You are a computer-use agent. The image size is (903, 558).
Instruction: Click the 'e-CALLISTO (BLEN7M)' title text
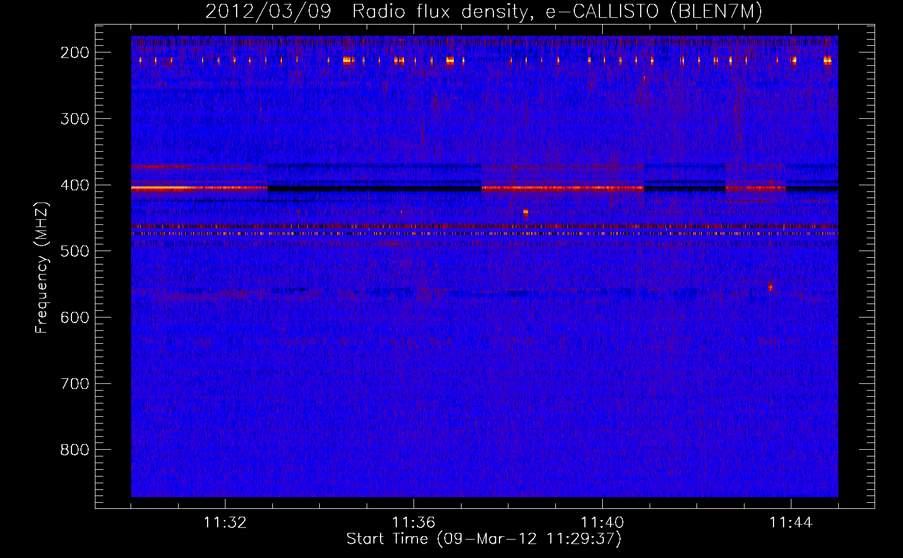[x=654, y=11]
